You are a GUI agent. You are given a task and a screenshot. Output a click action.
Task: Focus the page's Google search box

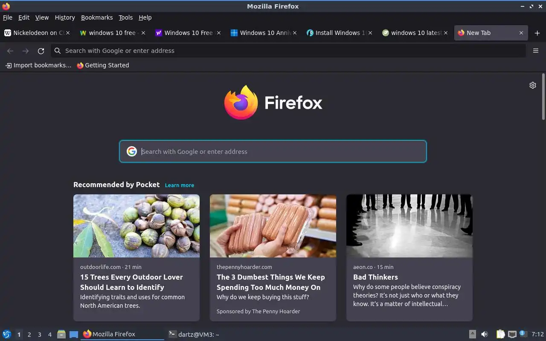tap(273, 151)
